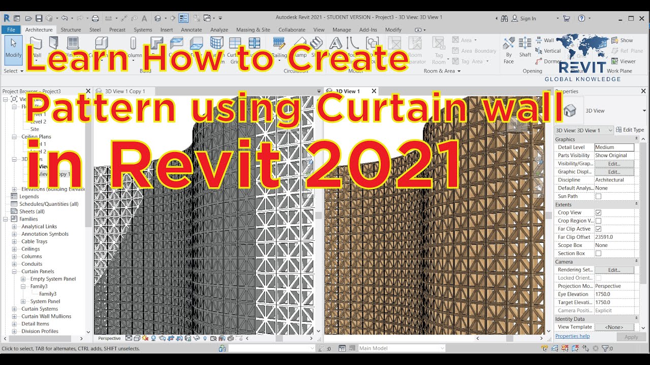Open Autodesk App Store cart icon

[x=567, y=18]
